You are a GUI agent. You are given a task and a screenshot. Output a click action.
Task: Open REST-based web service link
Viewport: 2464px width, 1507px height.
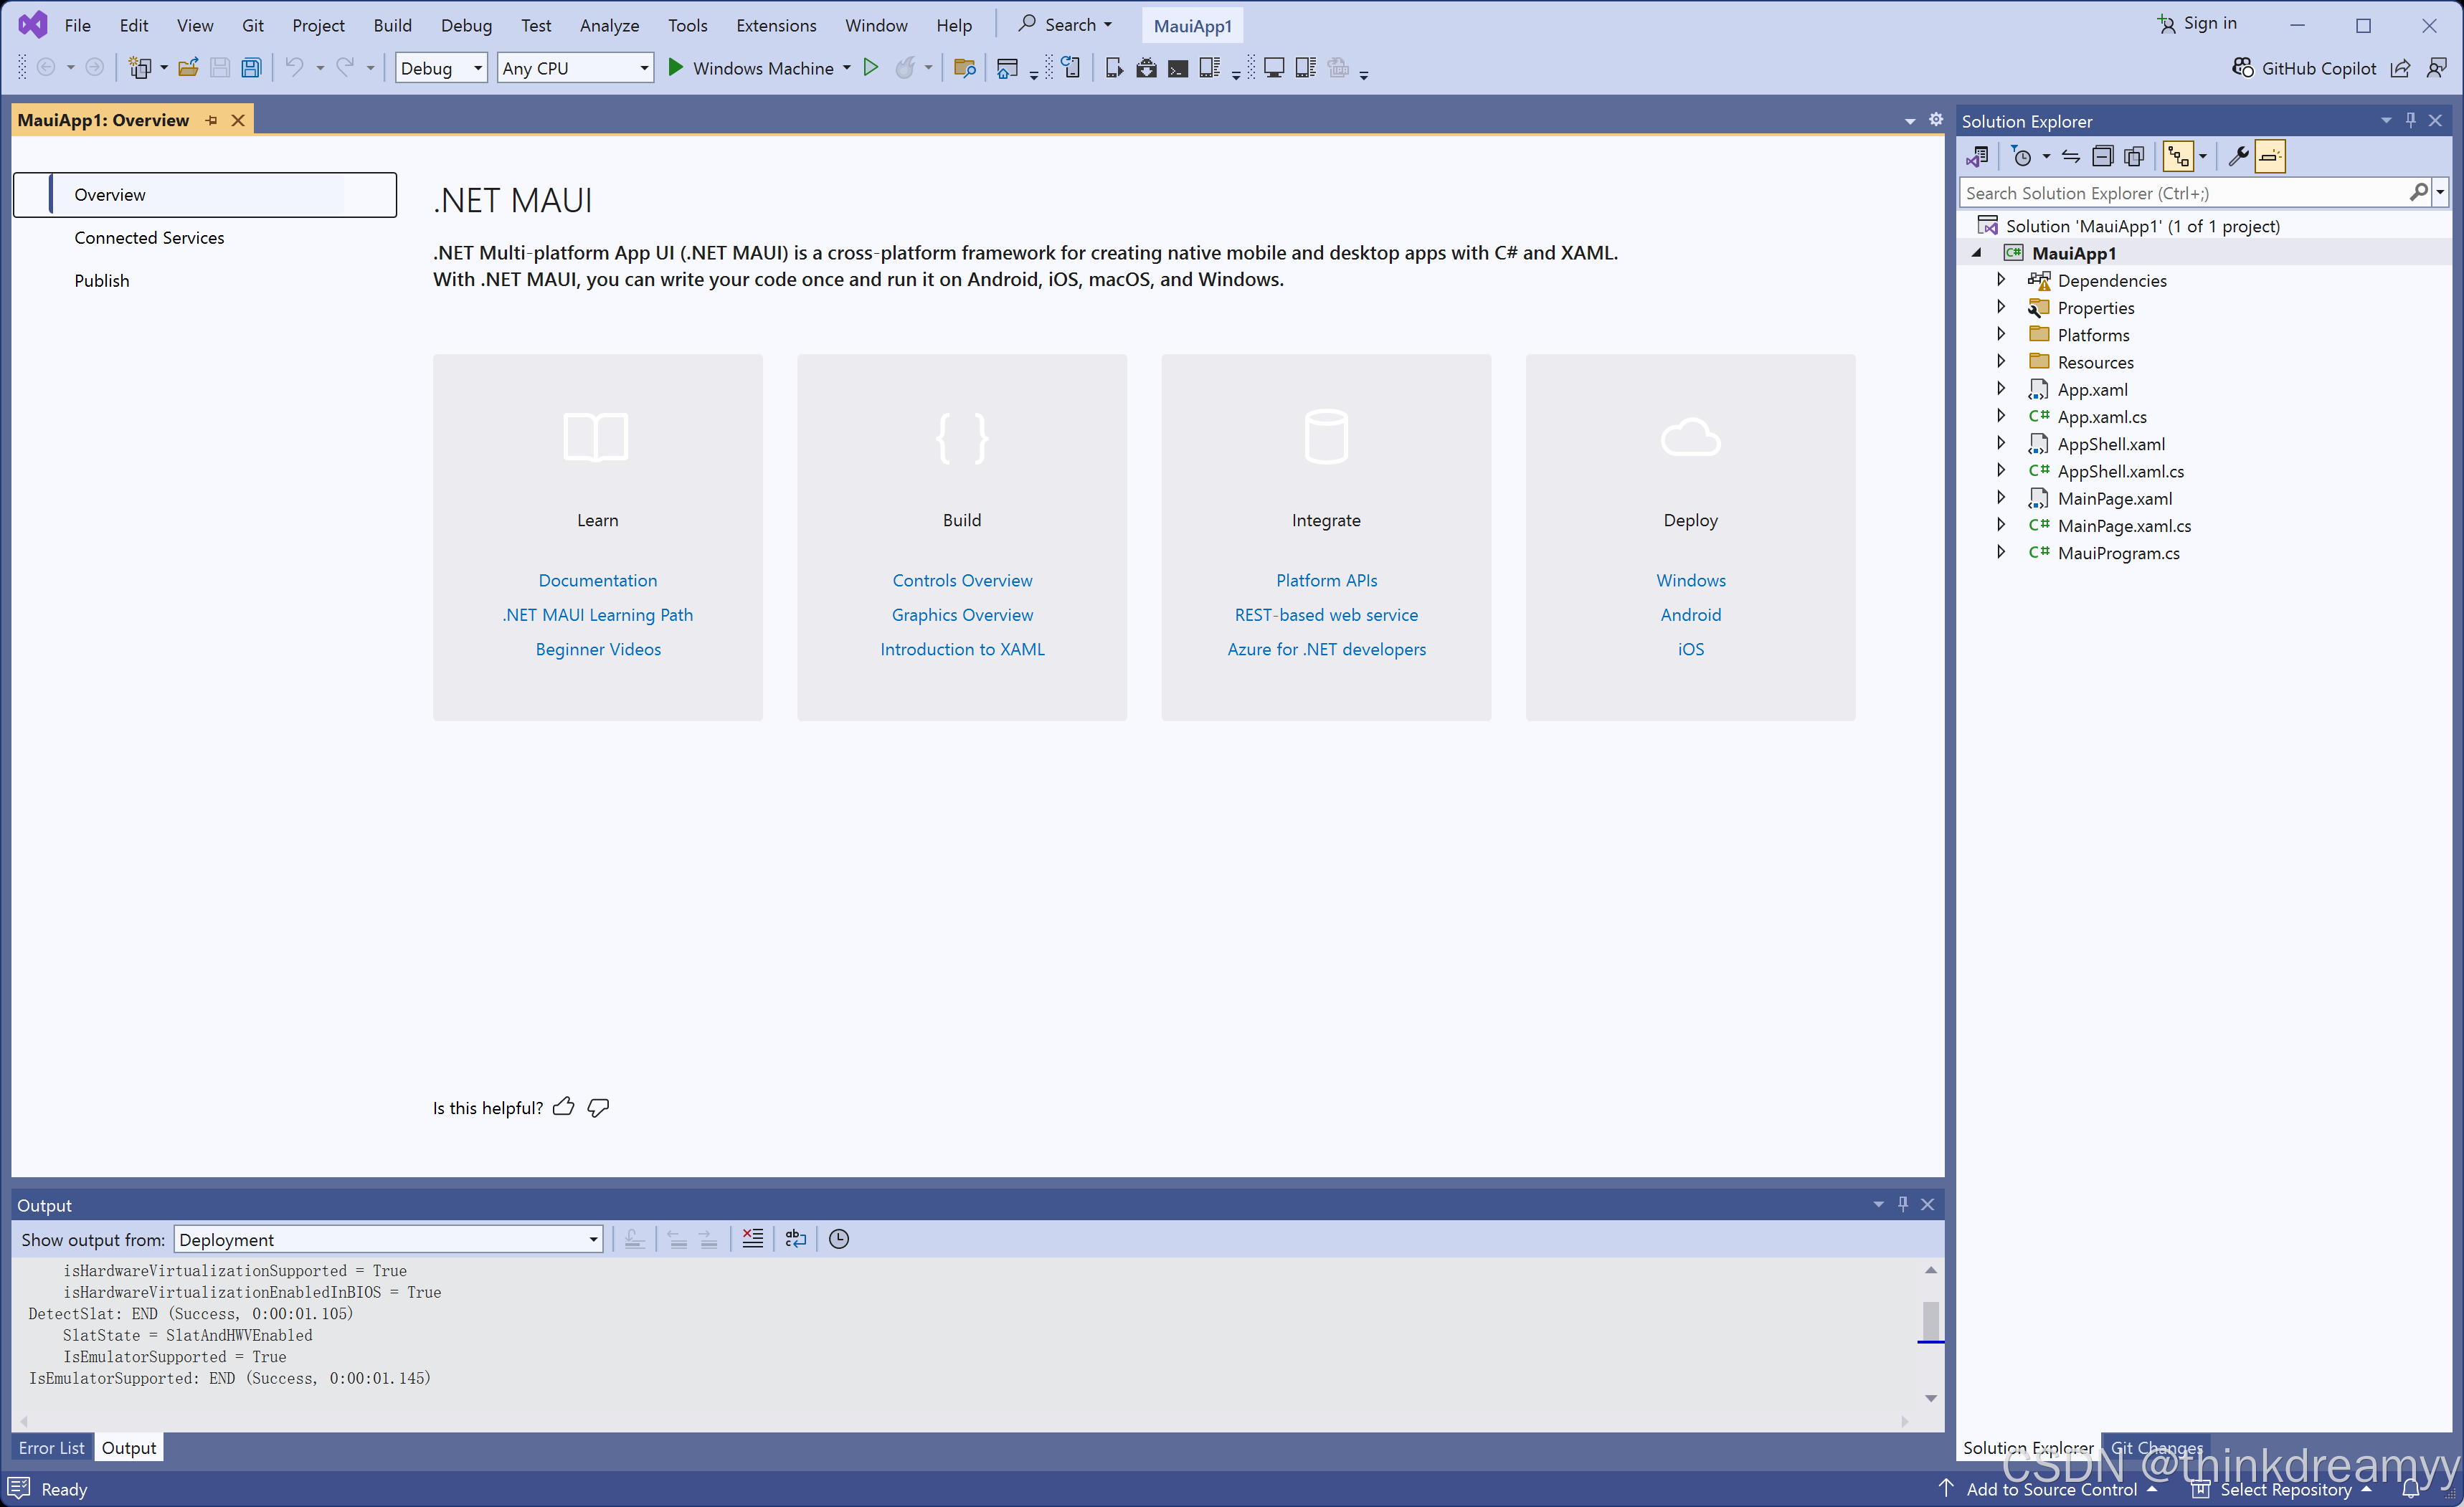[1326, 614]
